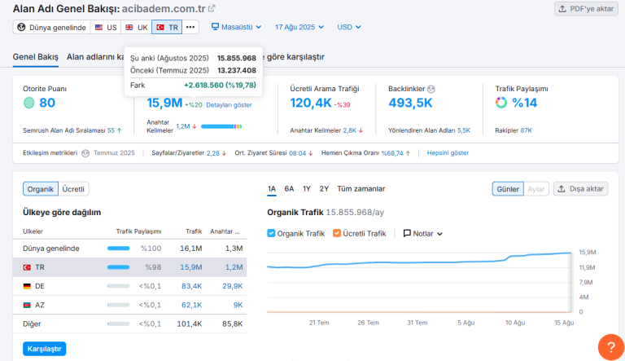Click the orange help question mark icon
Screen dimensions: 625x361
pyautogui.click(x=611, y=347)
